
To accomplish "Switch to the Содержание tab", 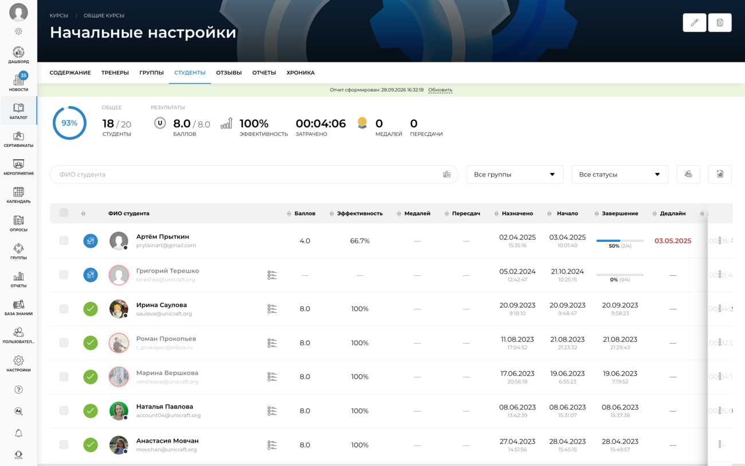I will [x=70, y=73].
